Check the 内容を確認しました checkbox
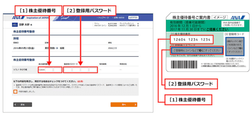The width and height of the screenshot is (252, 117). pyautogui.click(x=15, y=92)
